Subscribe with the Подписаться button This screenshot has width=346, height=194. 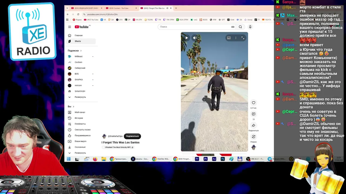pyautogui.click(x=132, y=136)
